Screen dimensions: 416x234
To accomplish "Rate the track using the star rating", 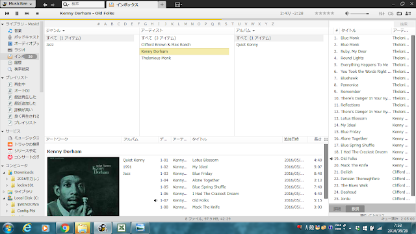I will click(324, 13).
